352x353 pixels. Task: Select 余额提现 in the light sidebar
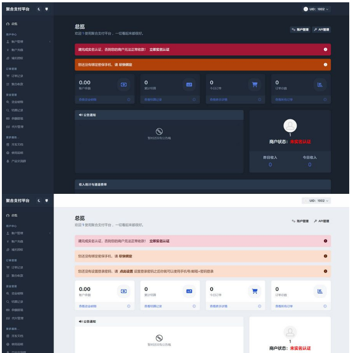(17, 310)
